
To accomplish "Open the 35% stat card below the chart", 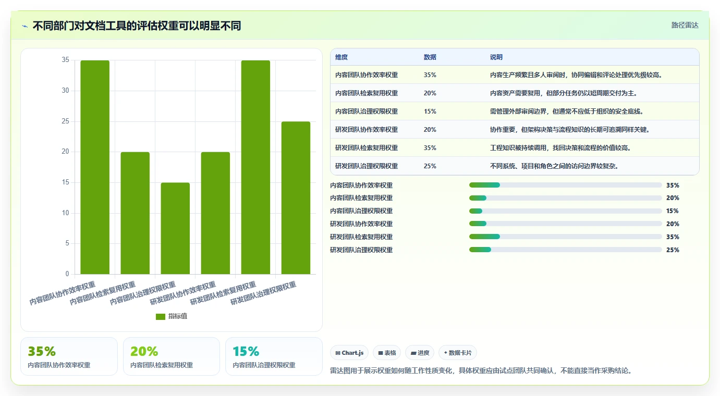I will pyautogui.click(x=69, y=356).
